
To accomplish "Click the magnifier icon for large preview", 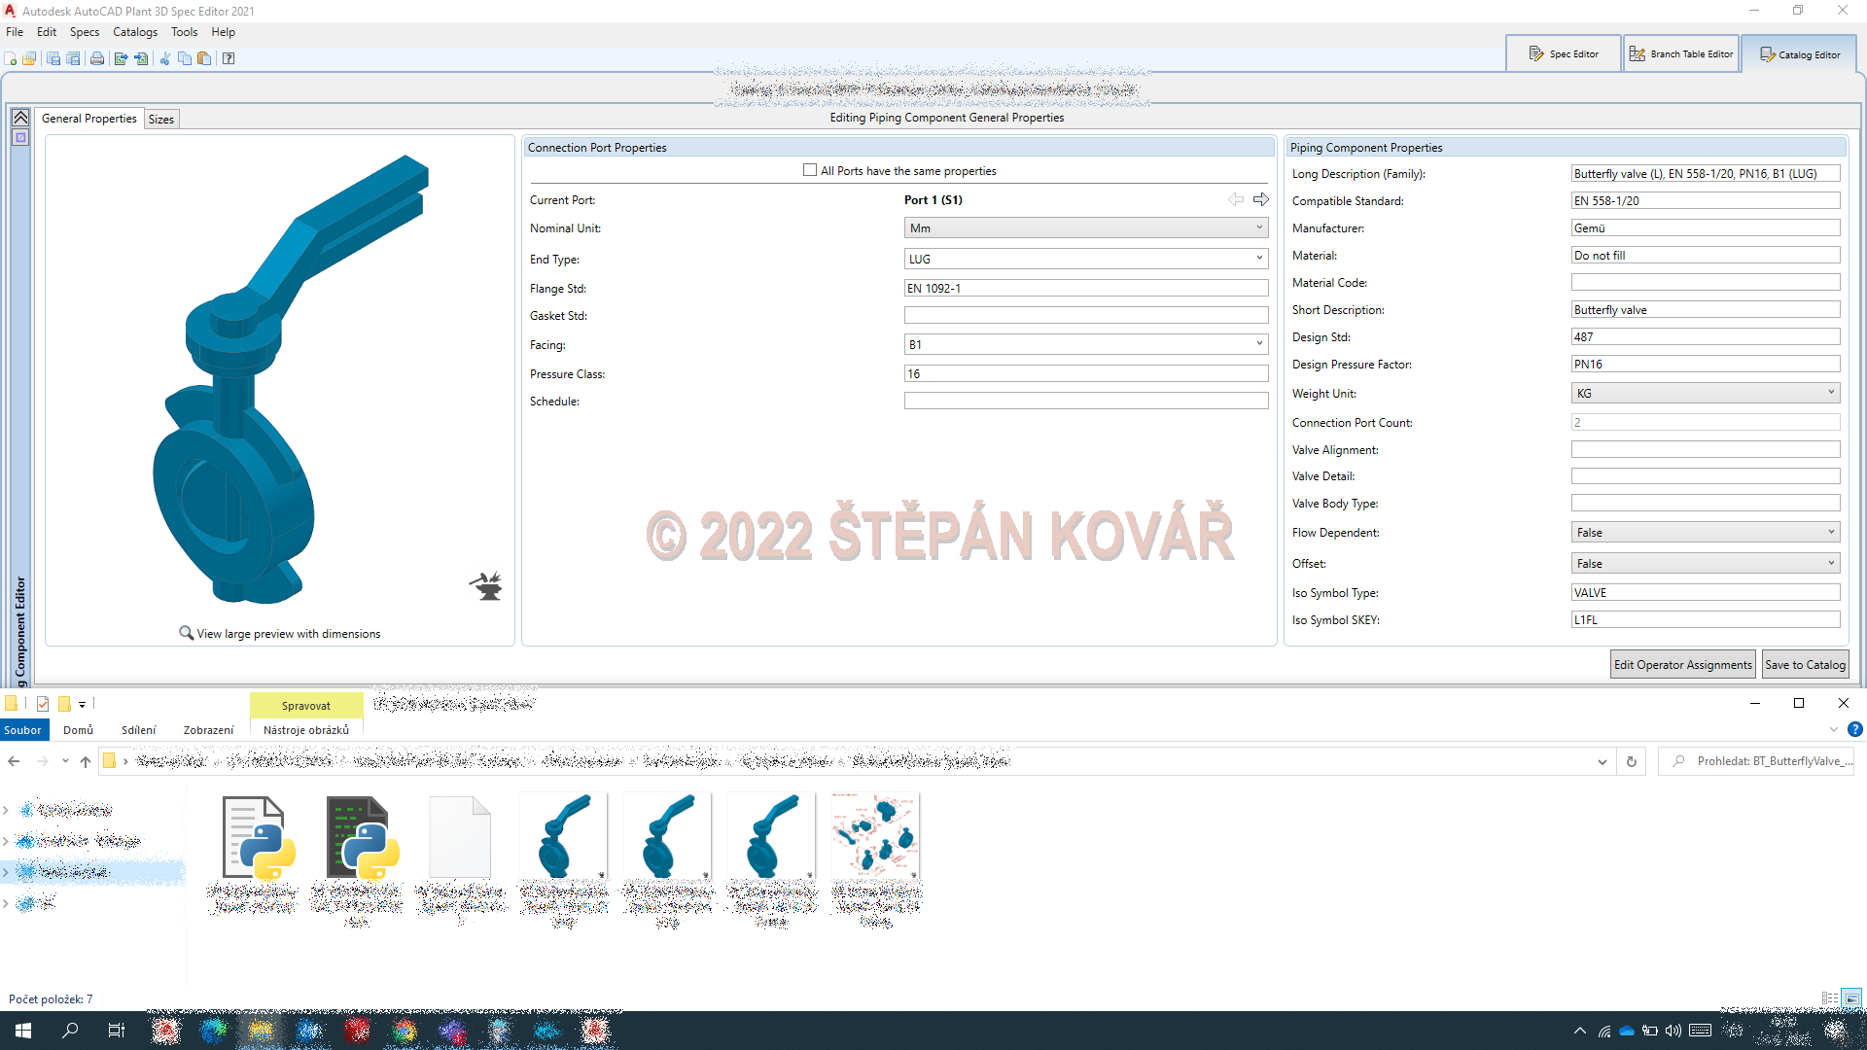I will pyautogui.click(x=186, y=633).
